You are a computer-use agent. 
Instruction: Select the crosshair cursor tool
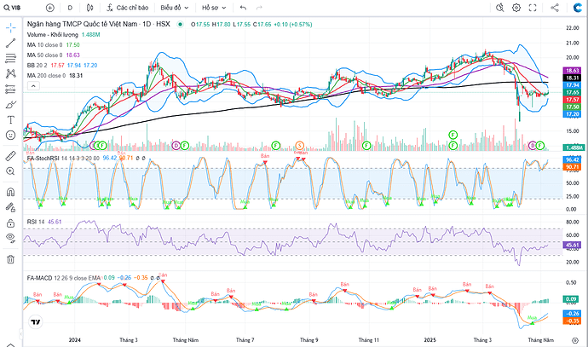[x=10, y=26]
